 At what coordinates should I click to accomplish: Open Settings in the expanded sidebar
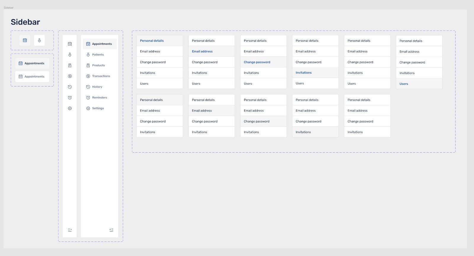pyautogui.click(x=100, y=108)
